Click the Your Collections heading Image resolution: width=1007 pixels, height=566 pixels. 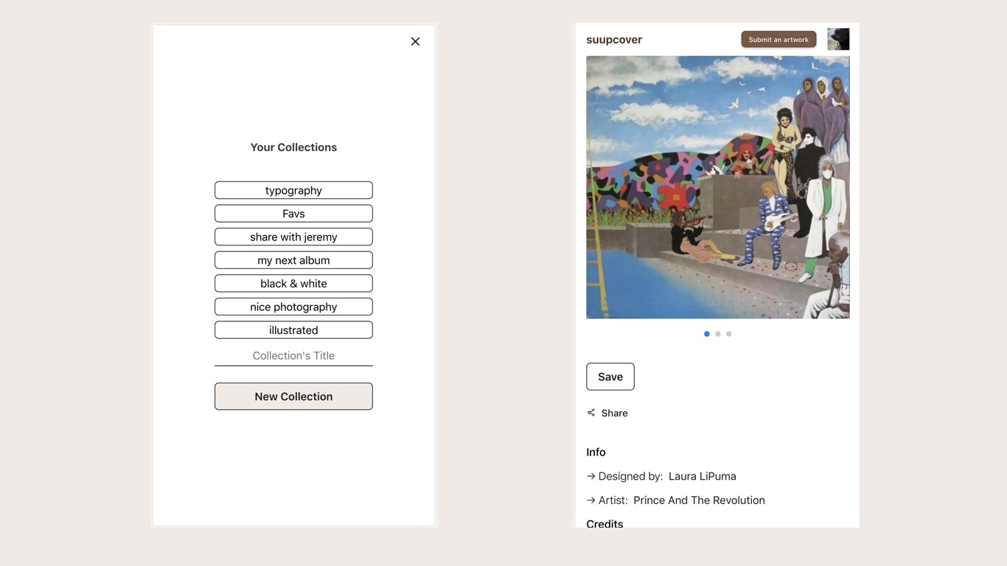[x=293, y=147]
